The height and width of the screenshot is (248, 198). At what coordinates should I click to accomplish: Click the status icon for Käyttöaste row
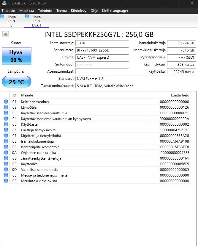click(x=6, y=124)
